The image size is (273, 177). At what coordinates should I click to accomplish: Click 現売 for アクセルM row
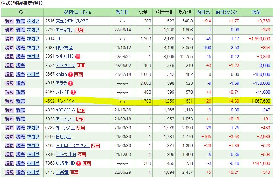click(x=21, y=66)
